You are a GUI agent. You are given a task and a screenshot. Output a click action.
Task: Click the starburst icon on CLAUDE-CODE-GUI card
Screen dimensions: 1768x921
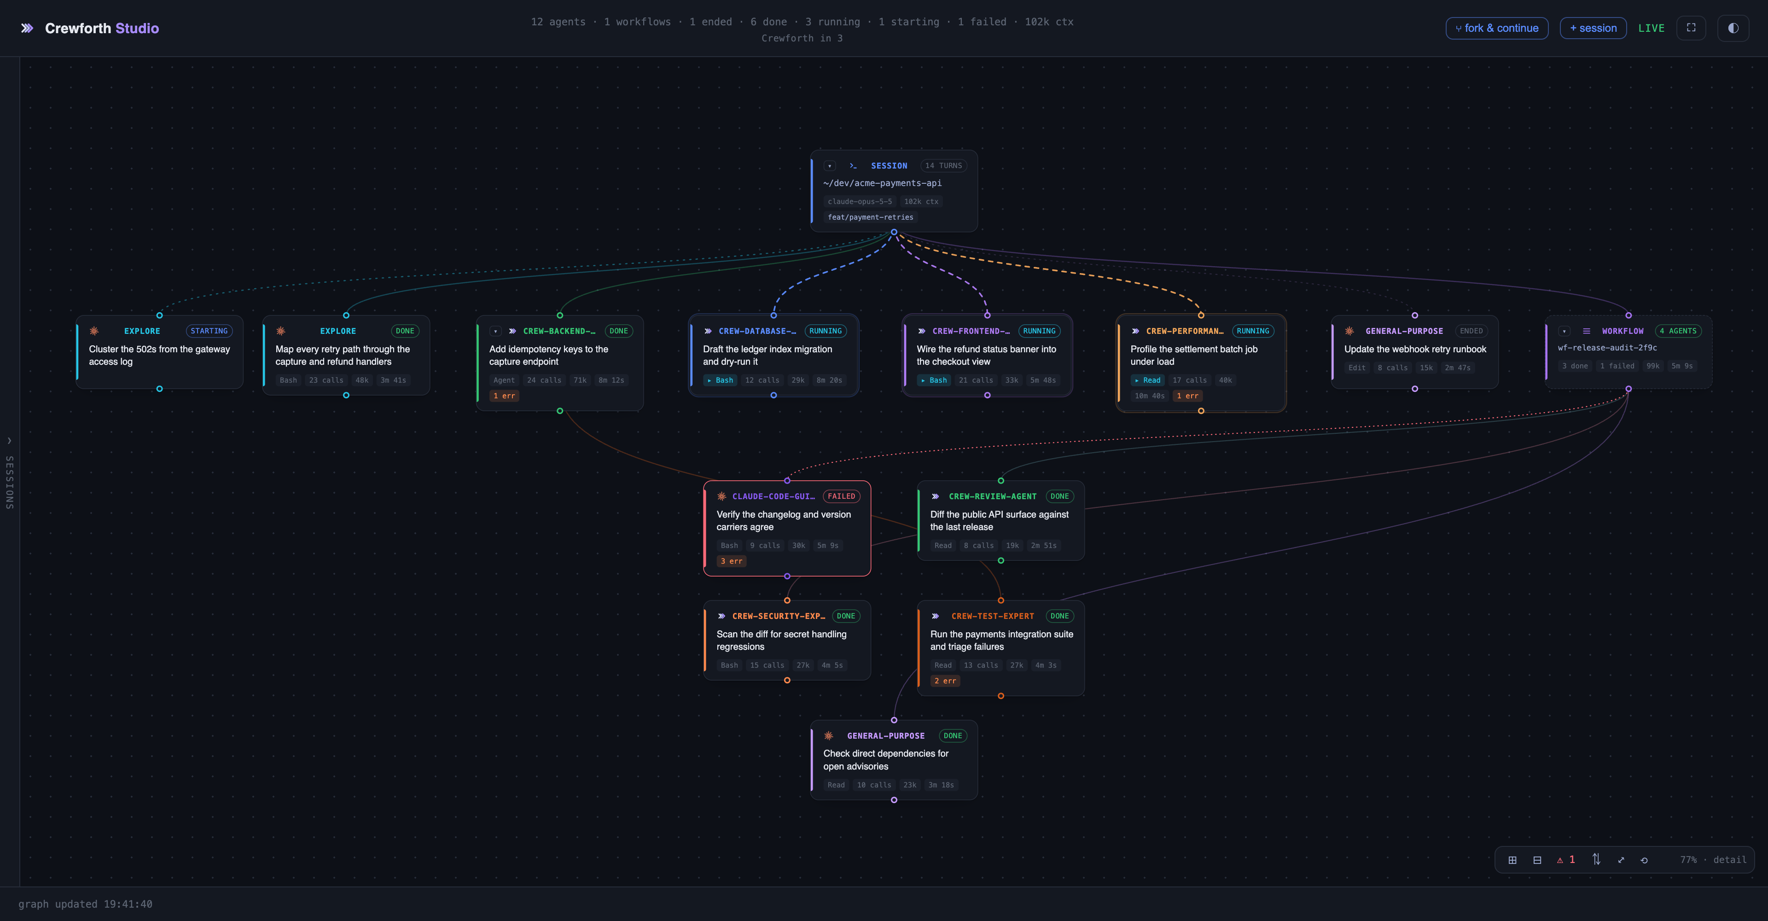[x=722, y=497]
